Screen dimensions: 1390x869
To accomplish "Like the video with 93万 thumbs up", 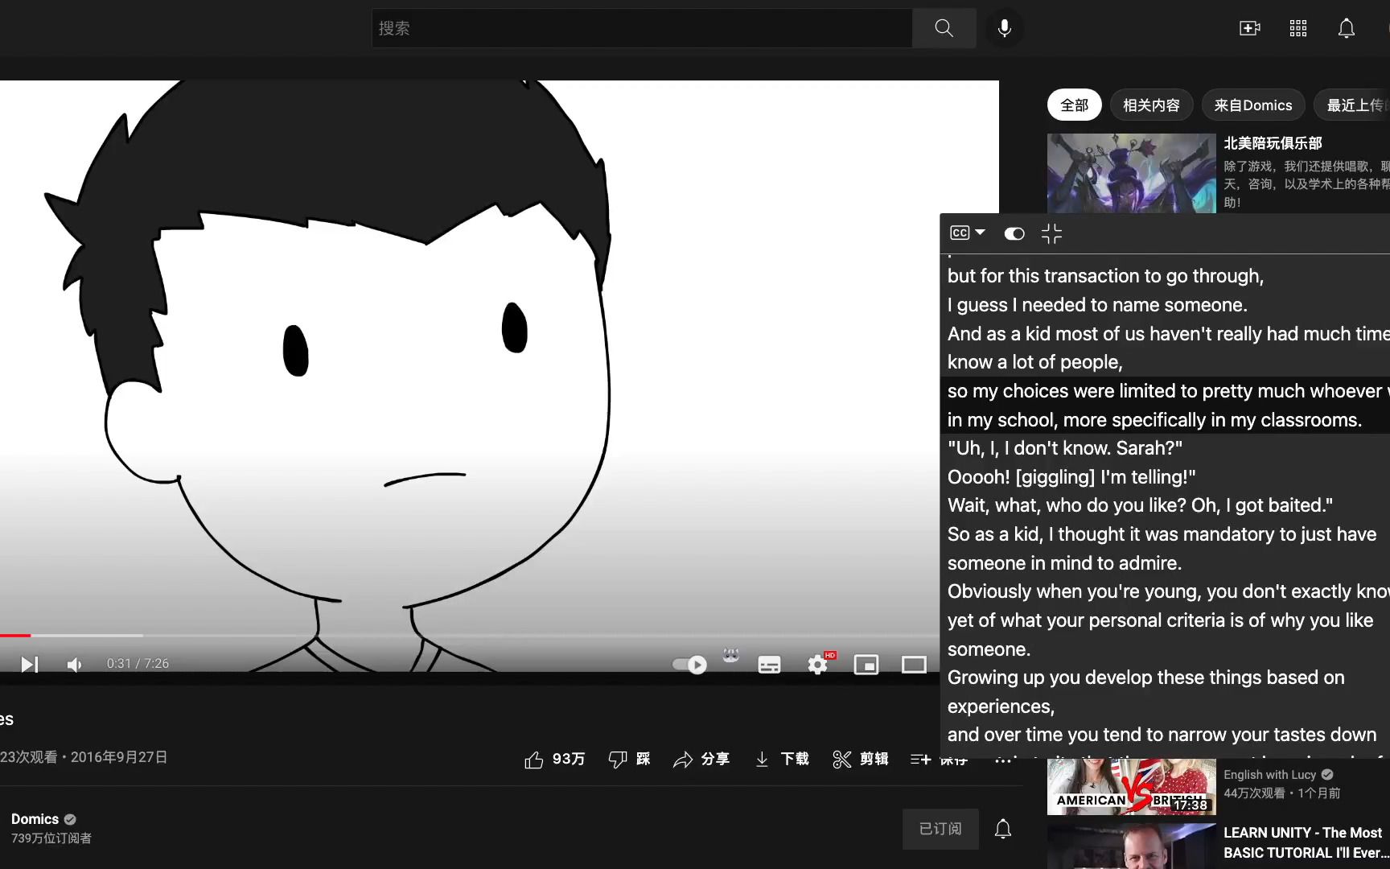I will pyautogui.click(x=554, y=759).
